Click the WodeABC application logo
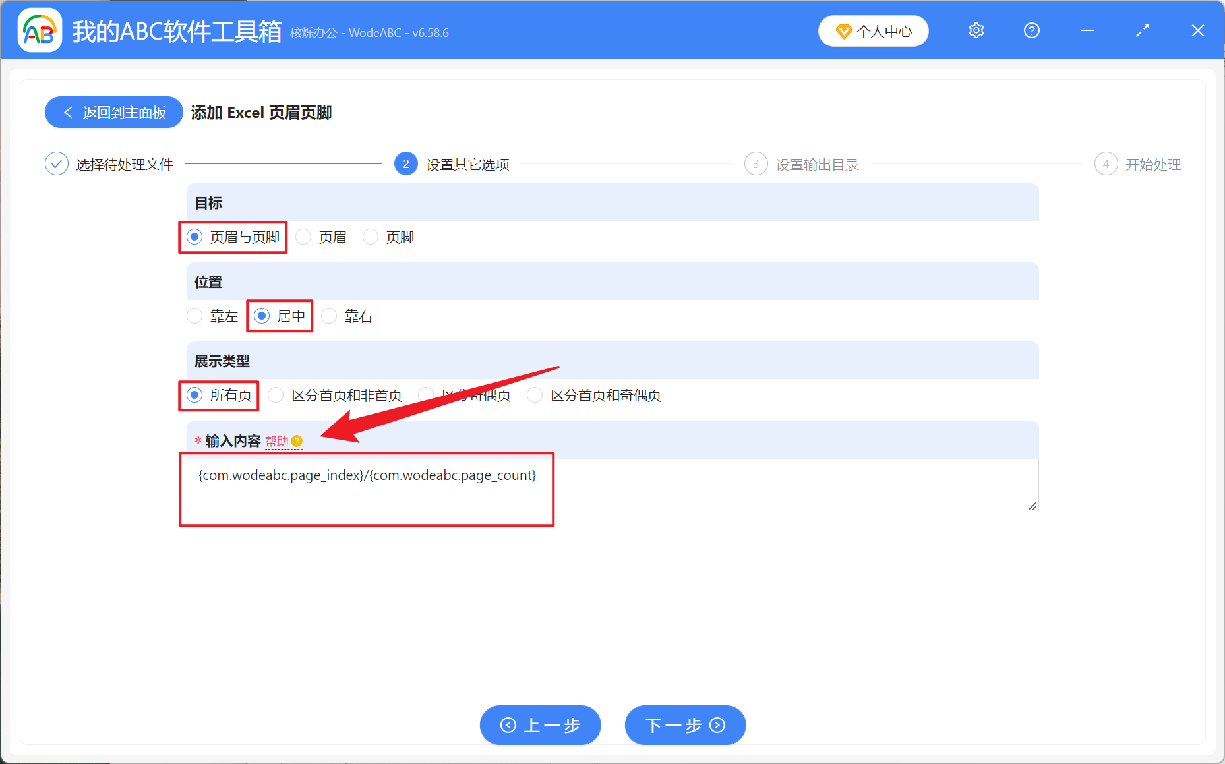 (40, 30)
